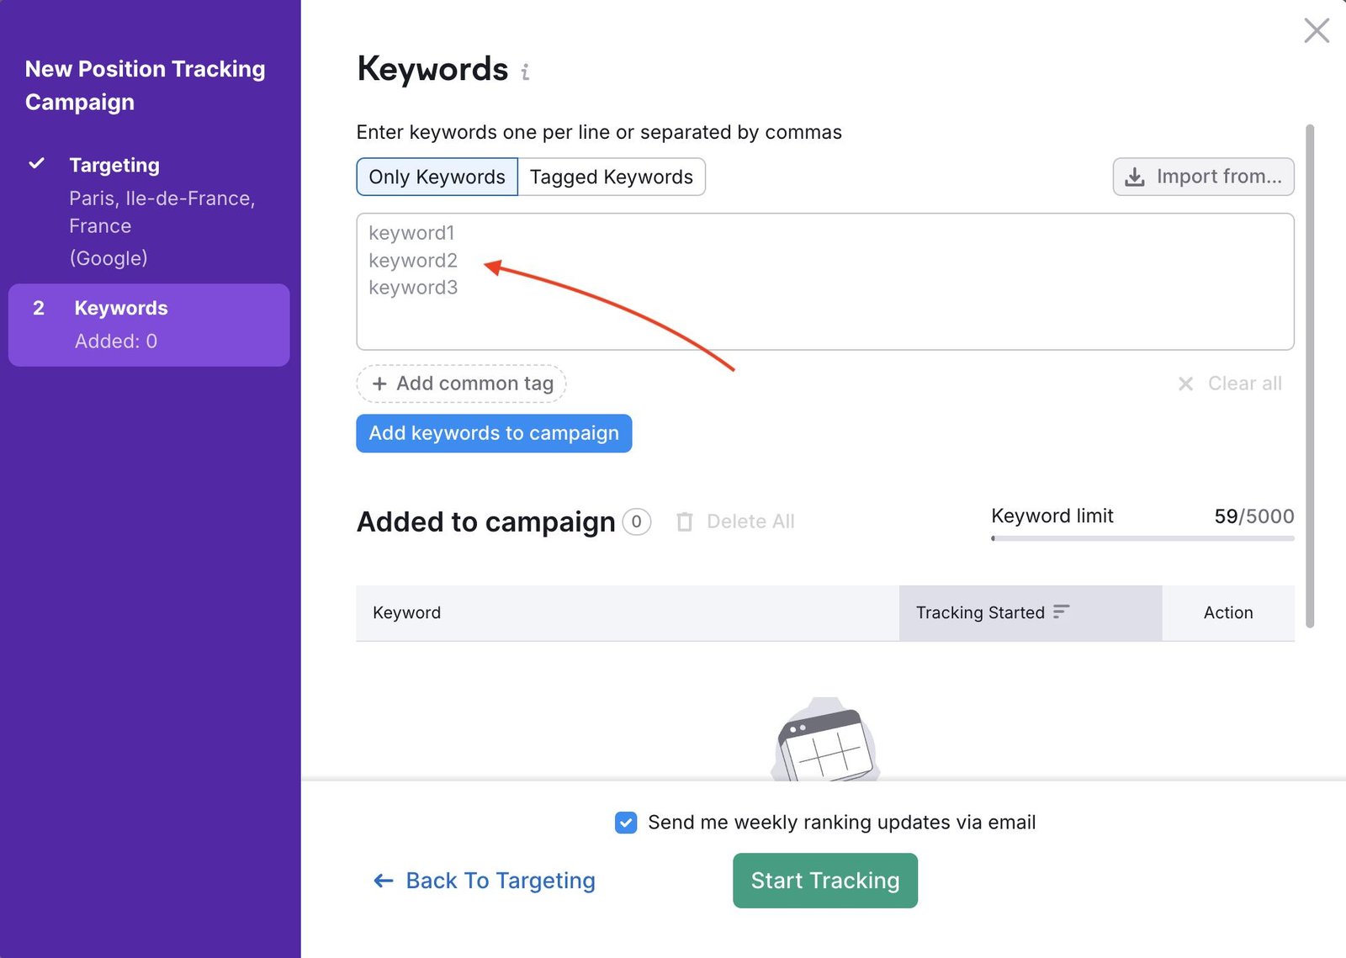Sort by Tracking Started column

1031,613
